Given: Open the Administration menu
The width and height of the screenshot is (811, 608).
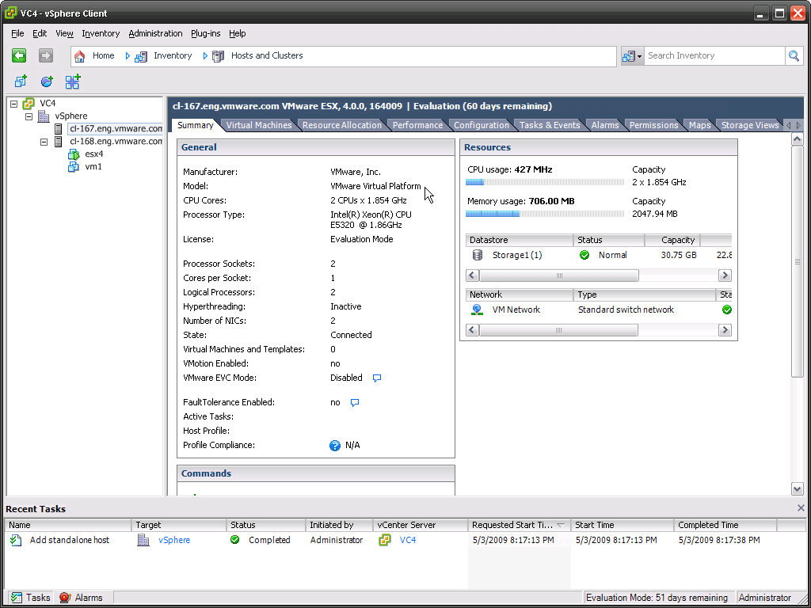Looking at the screenshot, I should click(155, 33).
